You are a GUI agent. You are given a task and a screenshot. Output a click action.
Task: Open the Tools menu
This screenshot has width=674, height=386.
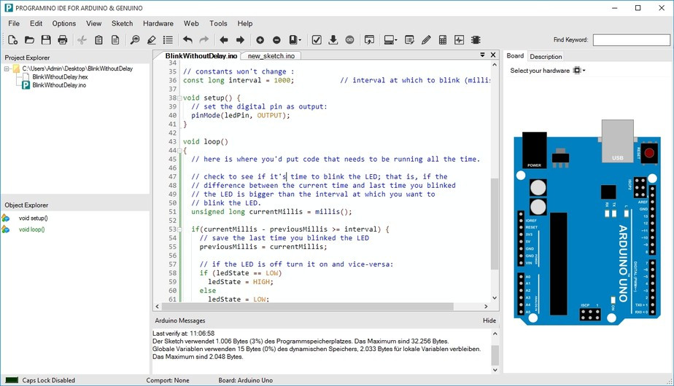(x=218, y=23)
